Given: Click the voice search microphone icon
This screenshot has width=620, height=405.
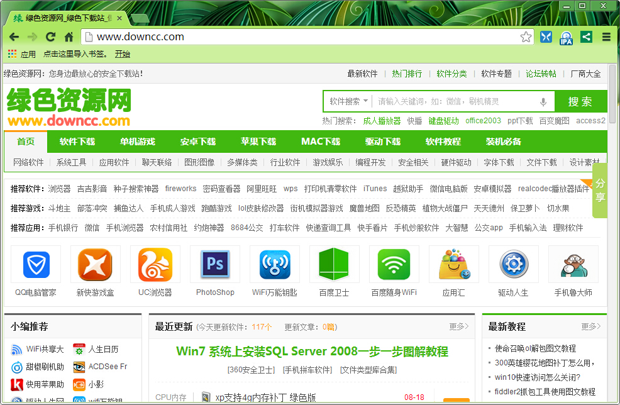Looking at the screenshot, I should pos(542,101).
